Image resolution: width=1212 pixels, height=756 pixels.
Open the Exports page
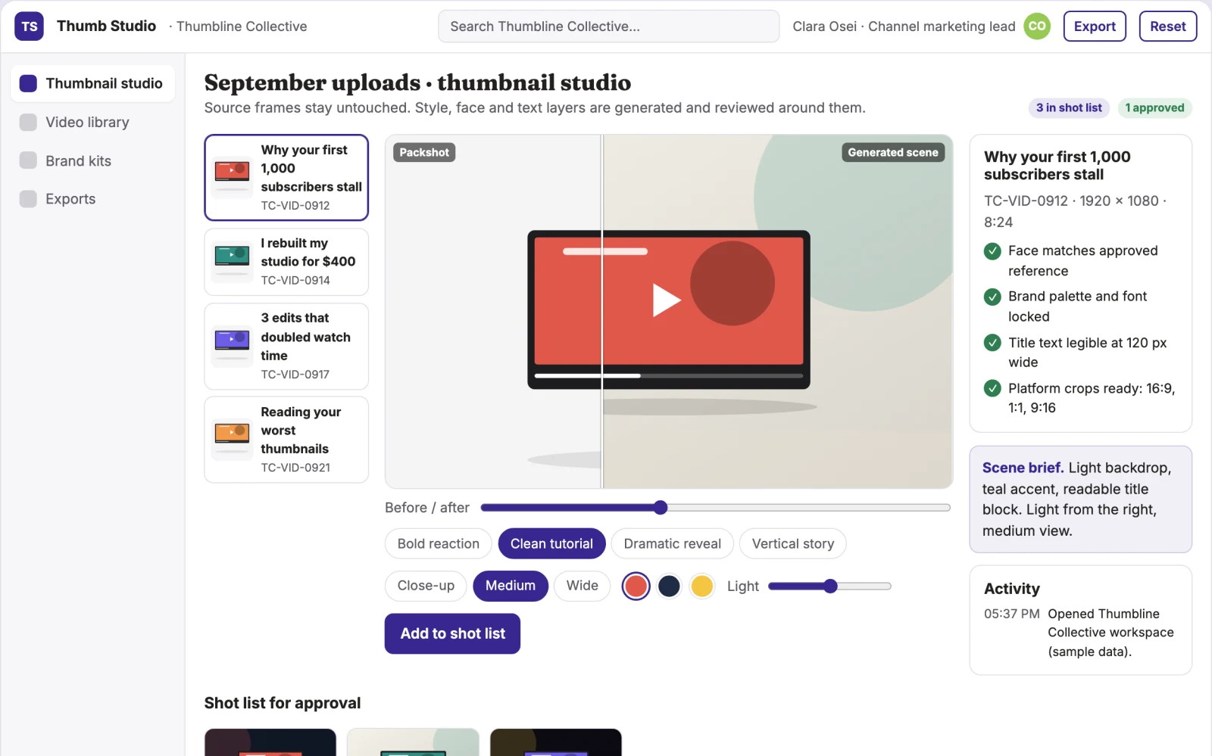click(92, 199)
